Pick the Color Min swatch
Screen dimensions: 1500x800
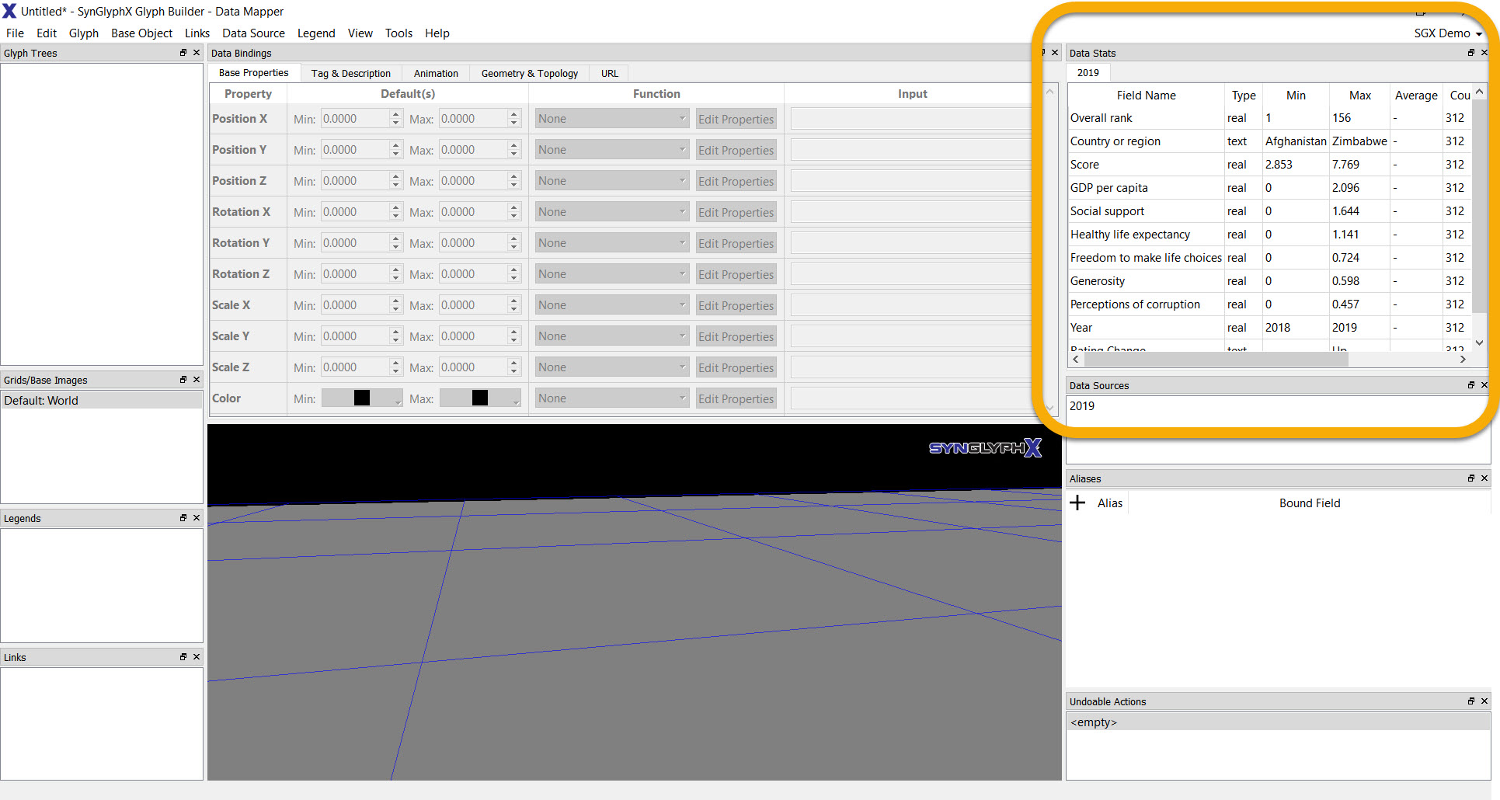[x=362, y=398]
